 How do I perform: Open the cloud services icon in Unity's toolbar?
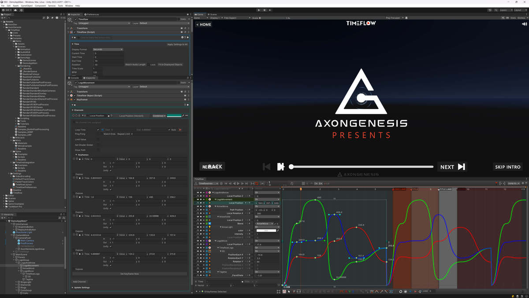tap(16, 10)
